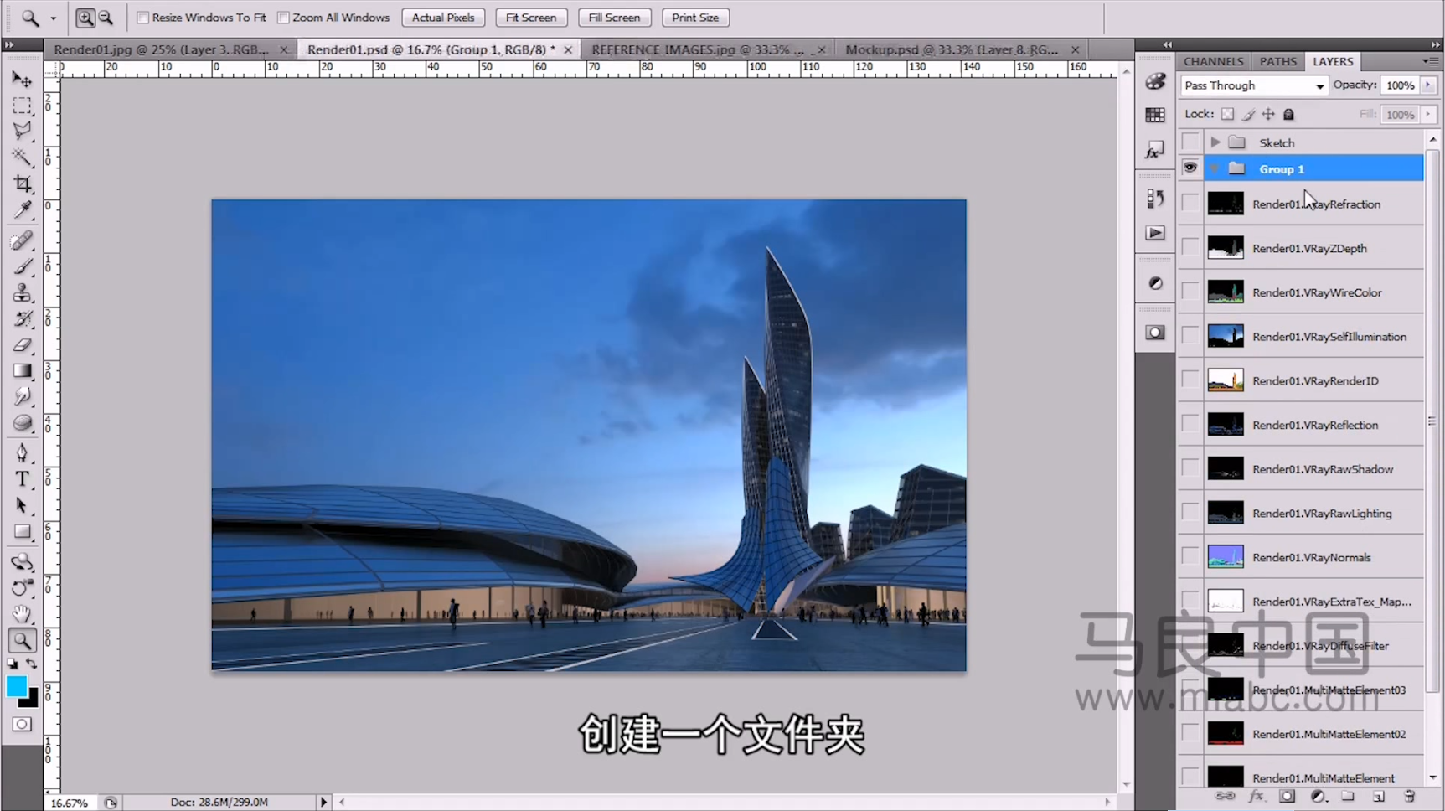1445x811 pixels.
Task: Show the Render01.VRayZDepth layer
Action: pyautogui.click(x=1190, y=248)
